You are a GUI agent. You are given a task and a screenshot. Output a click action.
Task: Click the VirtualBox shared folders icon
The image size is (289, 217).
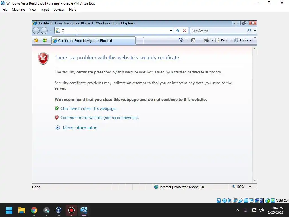246,201
